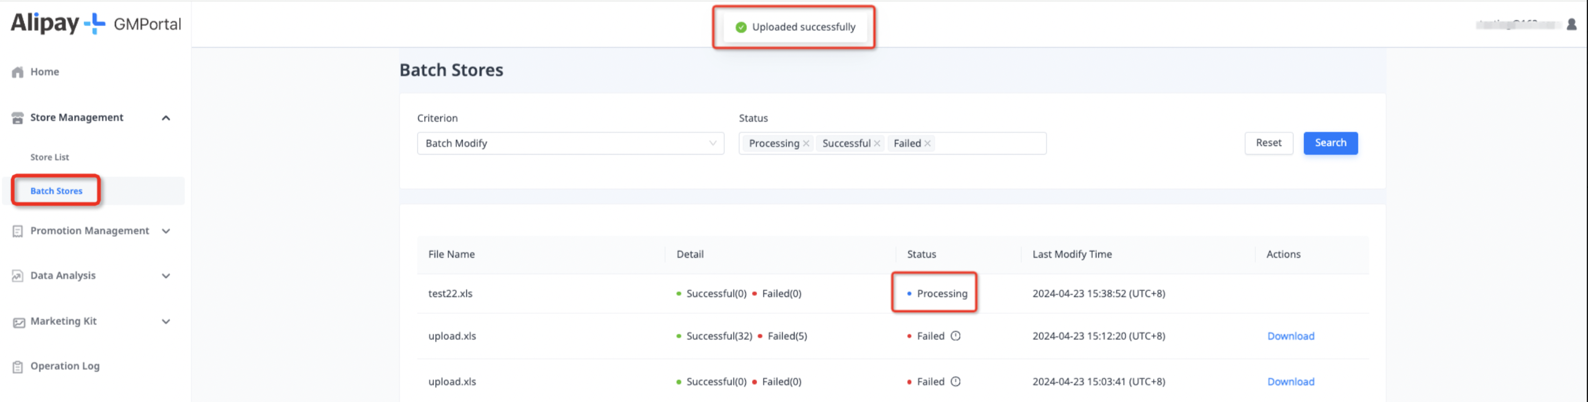The width and height of the screenshot is (1588, 402).
Task: Open the Batch Modify criterion dropdown
Action: 570,144
